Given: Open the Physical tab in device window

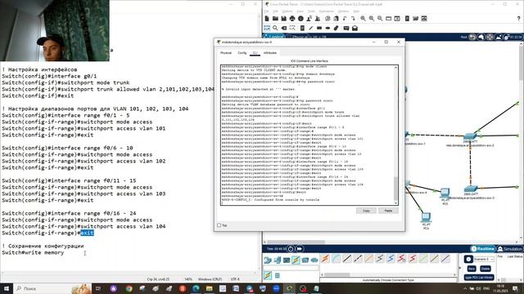Looking at the screenshot, I should pos(226,53).
